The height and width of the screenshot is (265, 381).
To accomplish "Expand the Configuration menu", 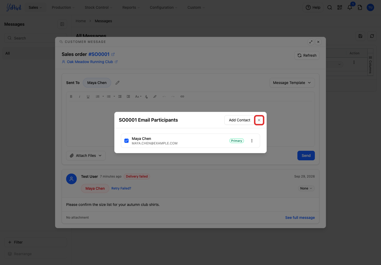I will pos(164,7).
